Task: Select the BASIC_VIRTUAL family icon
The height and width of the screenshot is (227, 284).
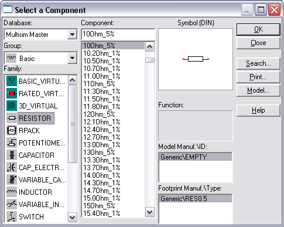Action: coord(12,81)
